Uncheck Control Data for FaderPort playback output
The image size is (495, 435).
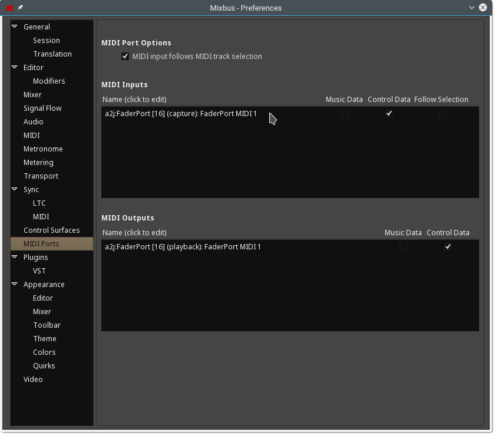[448, 247]
